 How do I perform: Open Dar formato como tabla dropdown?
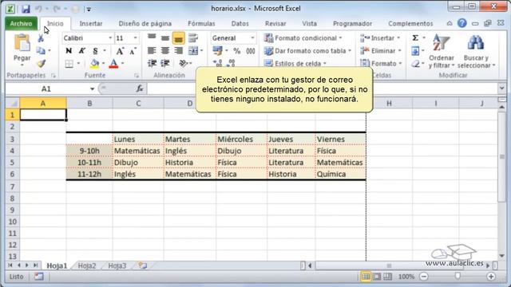click(x=307, y=51)
